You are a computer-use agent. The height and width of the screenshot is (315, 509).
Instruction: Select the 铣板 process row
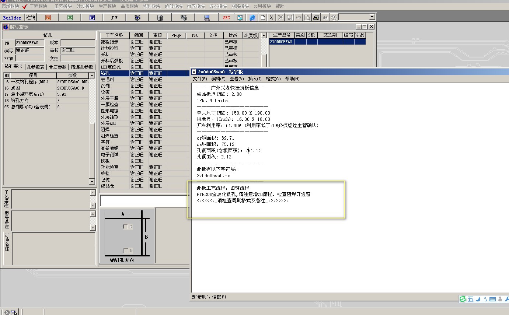click(x=146, y=161)
